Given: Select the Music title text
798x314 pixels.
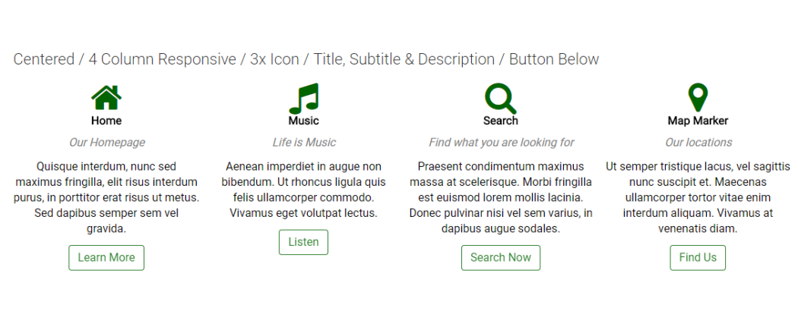Looking at the screenshot, I should pos(303,121).
